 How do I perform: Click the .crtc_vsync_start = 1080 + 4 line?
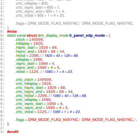(x=39, y=104)
